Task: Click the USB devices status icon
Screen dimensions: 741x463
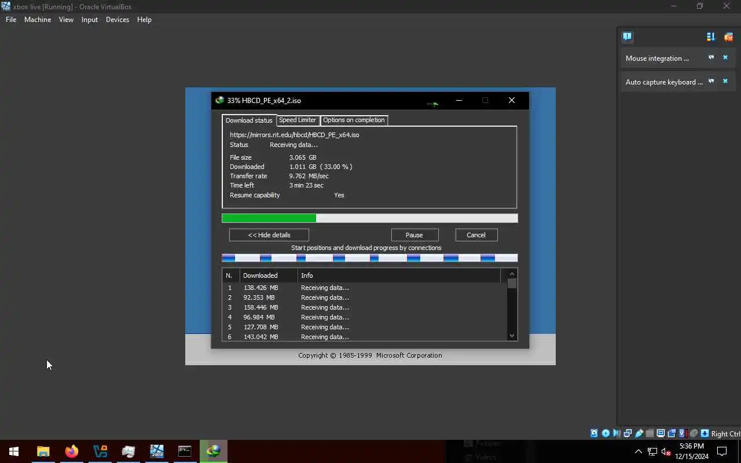Action: 639,433
